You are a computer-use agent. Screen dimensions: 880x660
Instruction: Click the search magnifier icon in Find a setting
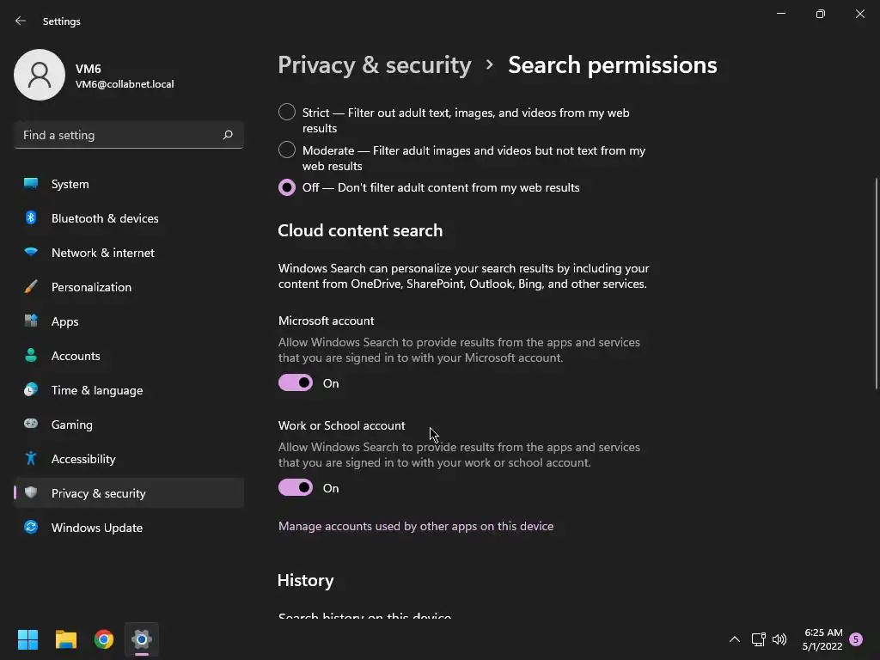228,135
